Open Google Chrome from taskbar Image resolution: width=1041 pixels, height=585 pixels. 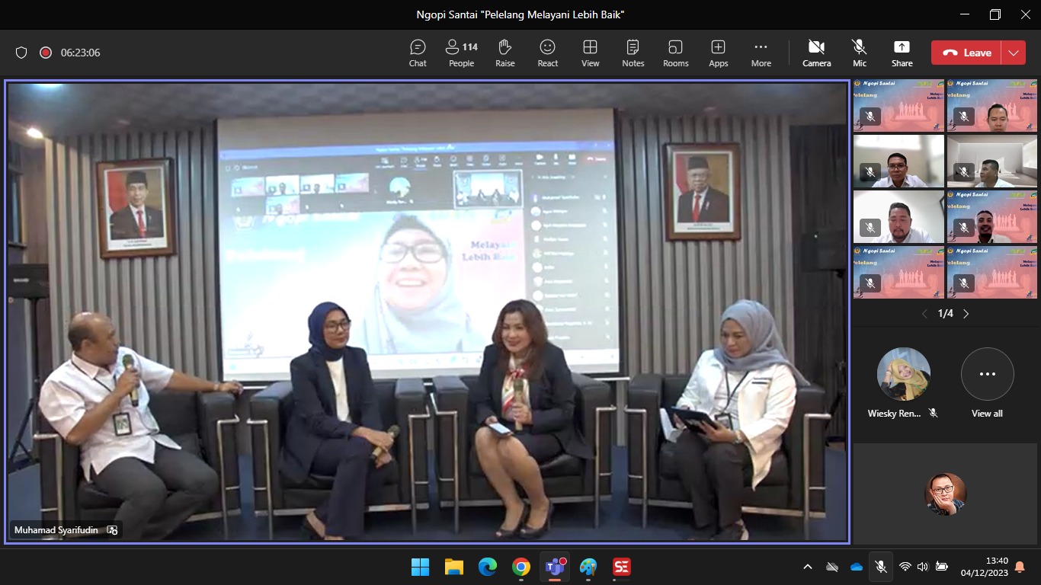[521, 567]
